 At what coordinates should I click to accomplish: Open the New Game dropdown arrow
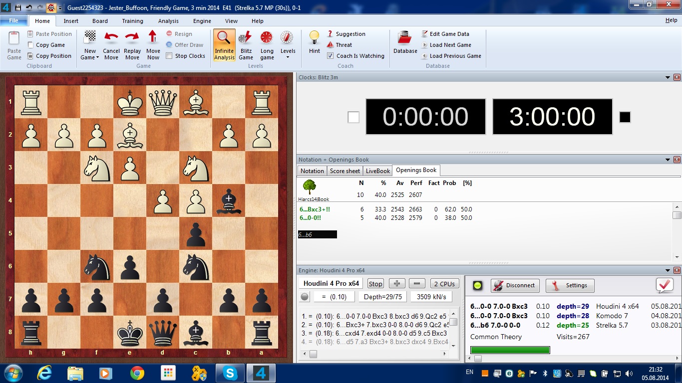point(97,58)
